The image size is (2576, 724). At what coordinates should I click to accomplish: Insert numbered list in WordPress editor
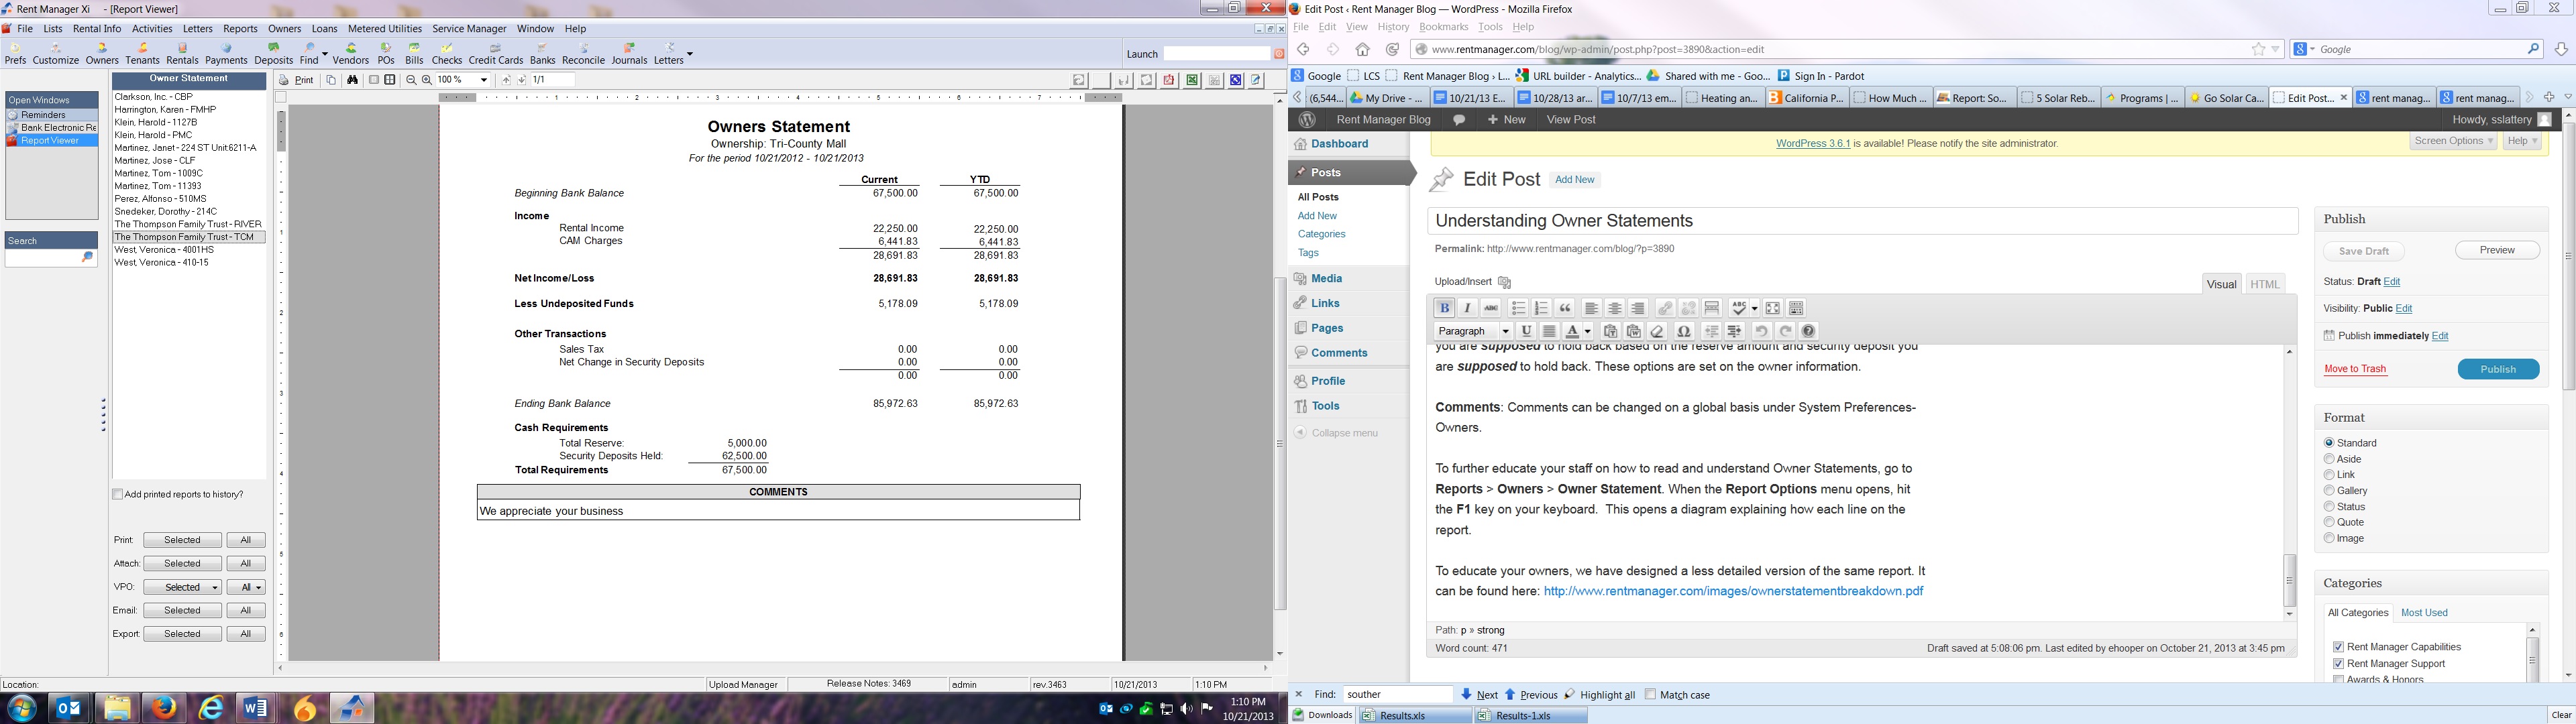[x=1541, y=308]
